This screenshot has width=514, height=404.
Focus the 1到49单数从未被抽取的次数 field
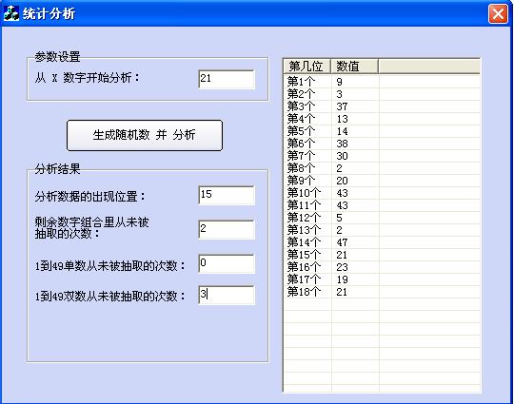click(227, 263)
